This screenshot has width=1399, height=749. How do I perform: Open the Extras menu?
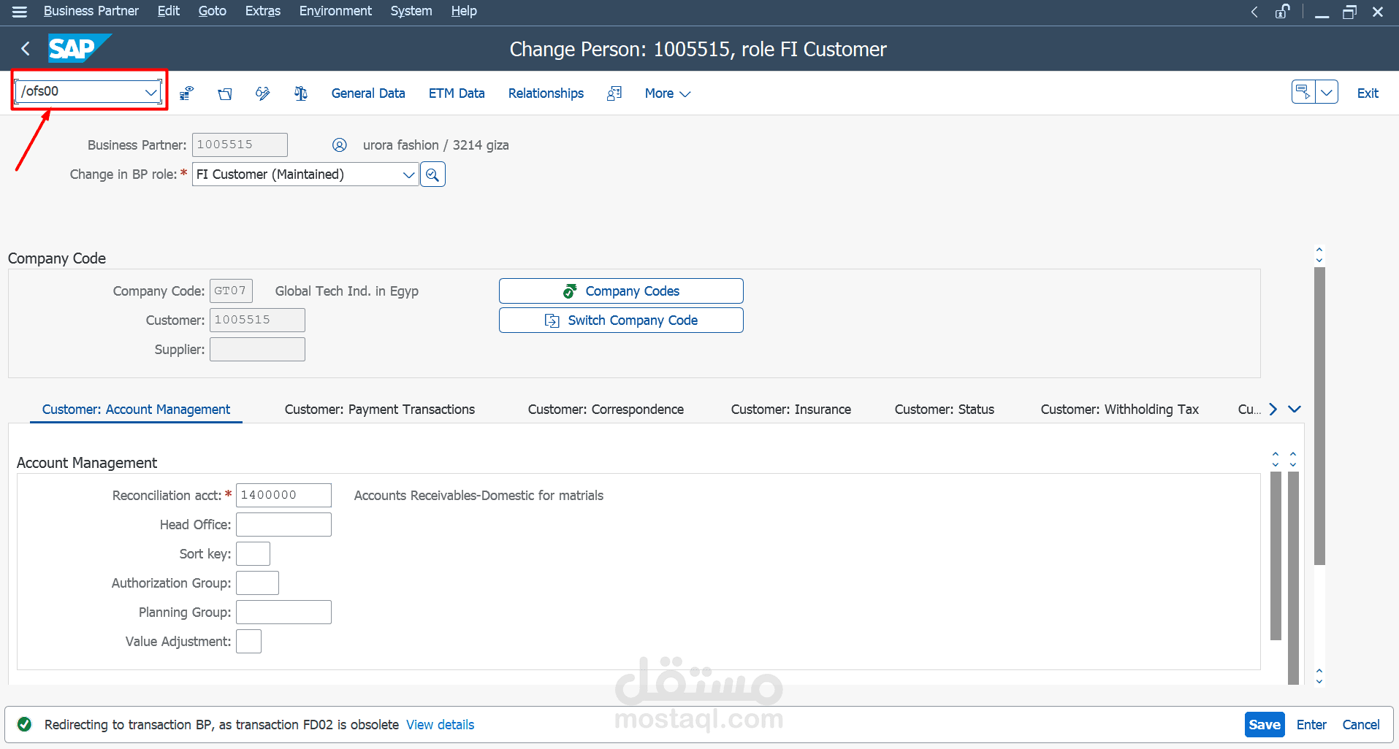click(x=263, y=11)
